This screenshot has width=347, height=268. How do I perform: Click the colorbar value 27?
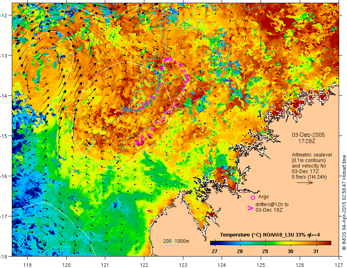pyautogui.click(x=215, y=251)
